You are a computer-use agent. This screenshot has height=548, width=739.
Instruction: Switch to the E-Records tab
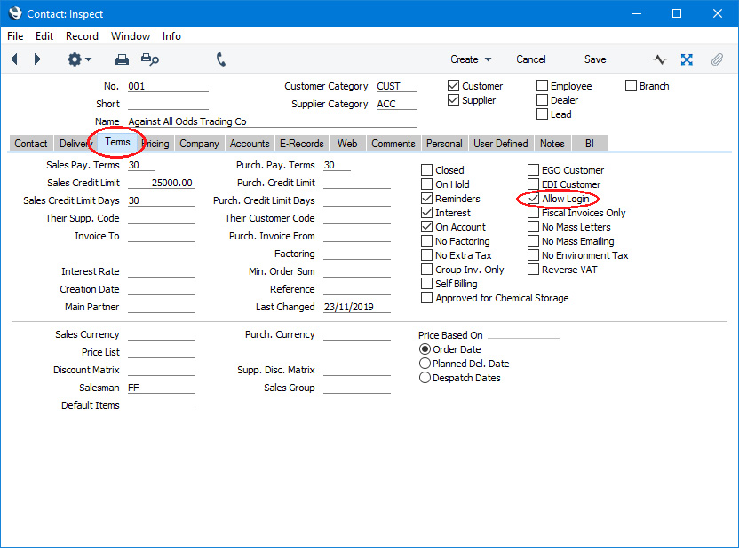pyautogui.click(x=302, y=144)
